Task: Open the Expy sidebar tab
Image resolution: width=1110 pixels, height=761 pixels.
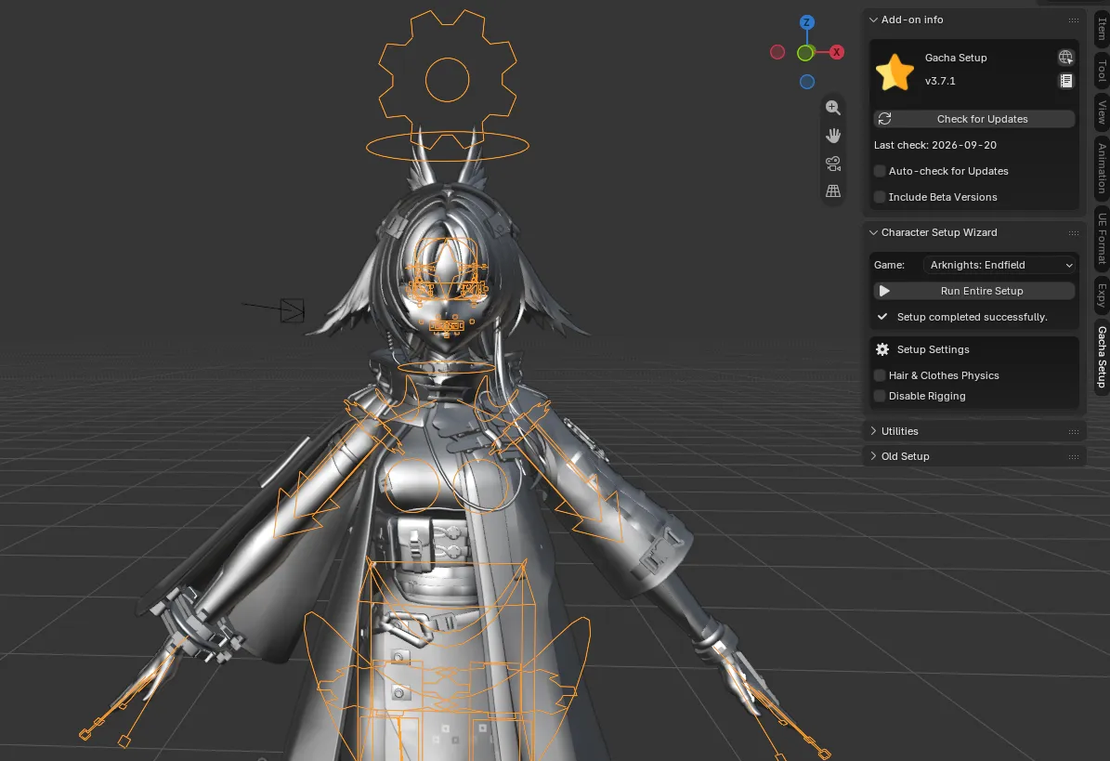Action: click(1102, 295)
